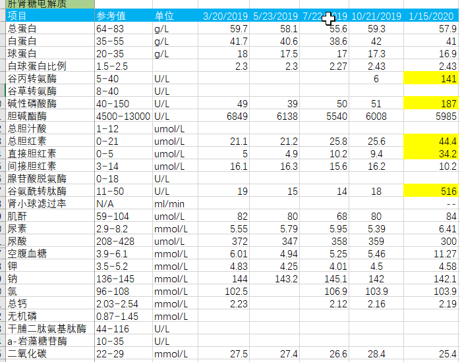Click the 3/20/2019 date header
This screenshot has width=460, height=362.
(225, 16)
